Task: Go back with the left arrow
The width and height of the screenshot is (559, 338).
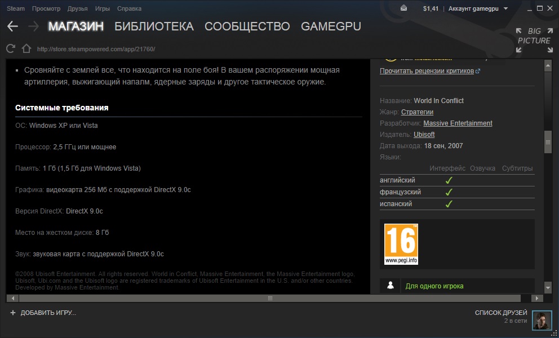Action: [12, 26]
